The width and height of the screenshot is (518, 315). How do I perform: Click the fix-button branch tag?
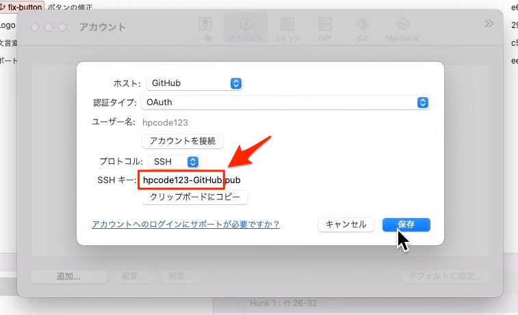click(24, 6)
